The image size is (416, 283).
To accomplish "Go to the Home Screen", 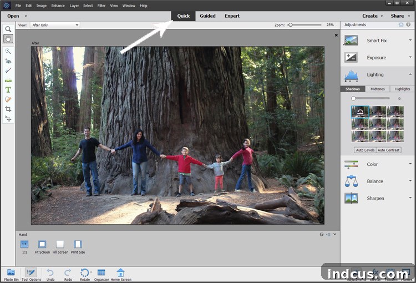I will point(121,275).
